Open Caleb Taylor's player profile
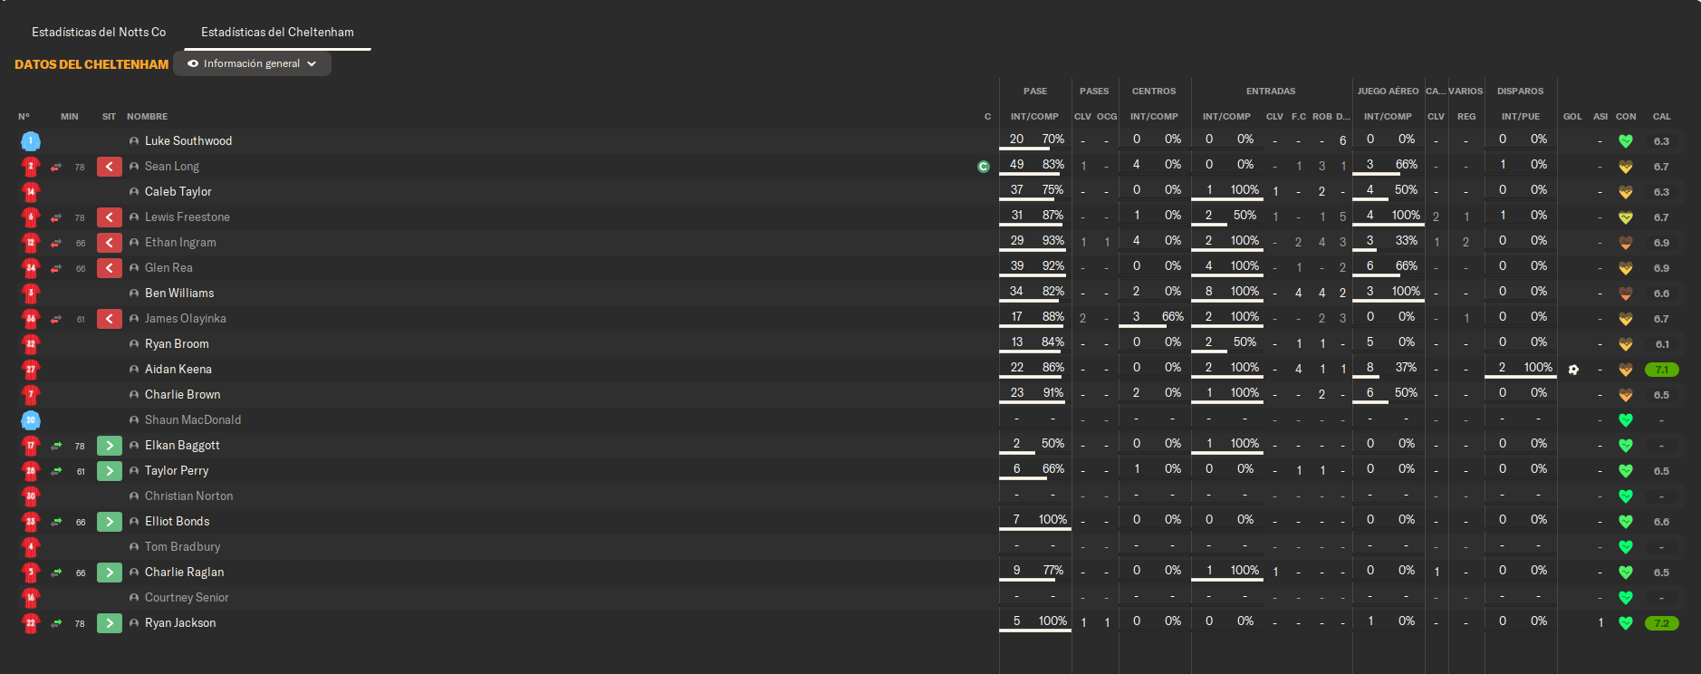 178,192
